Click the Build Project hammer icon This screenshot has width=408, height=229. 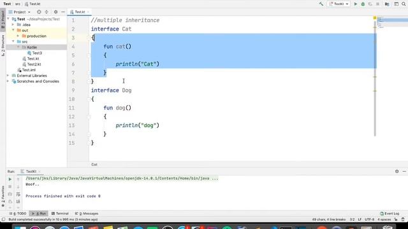[x=321, y=4]
